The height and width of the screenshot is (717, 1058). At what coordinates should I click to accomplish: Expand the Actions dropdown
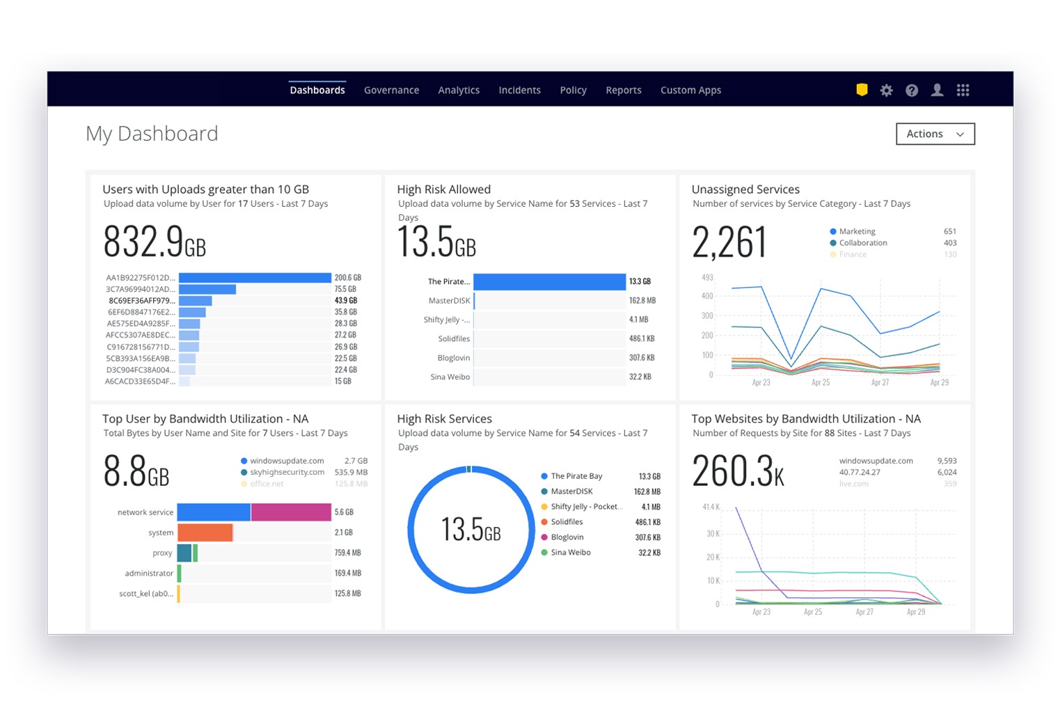tap(935, 134)
